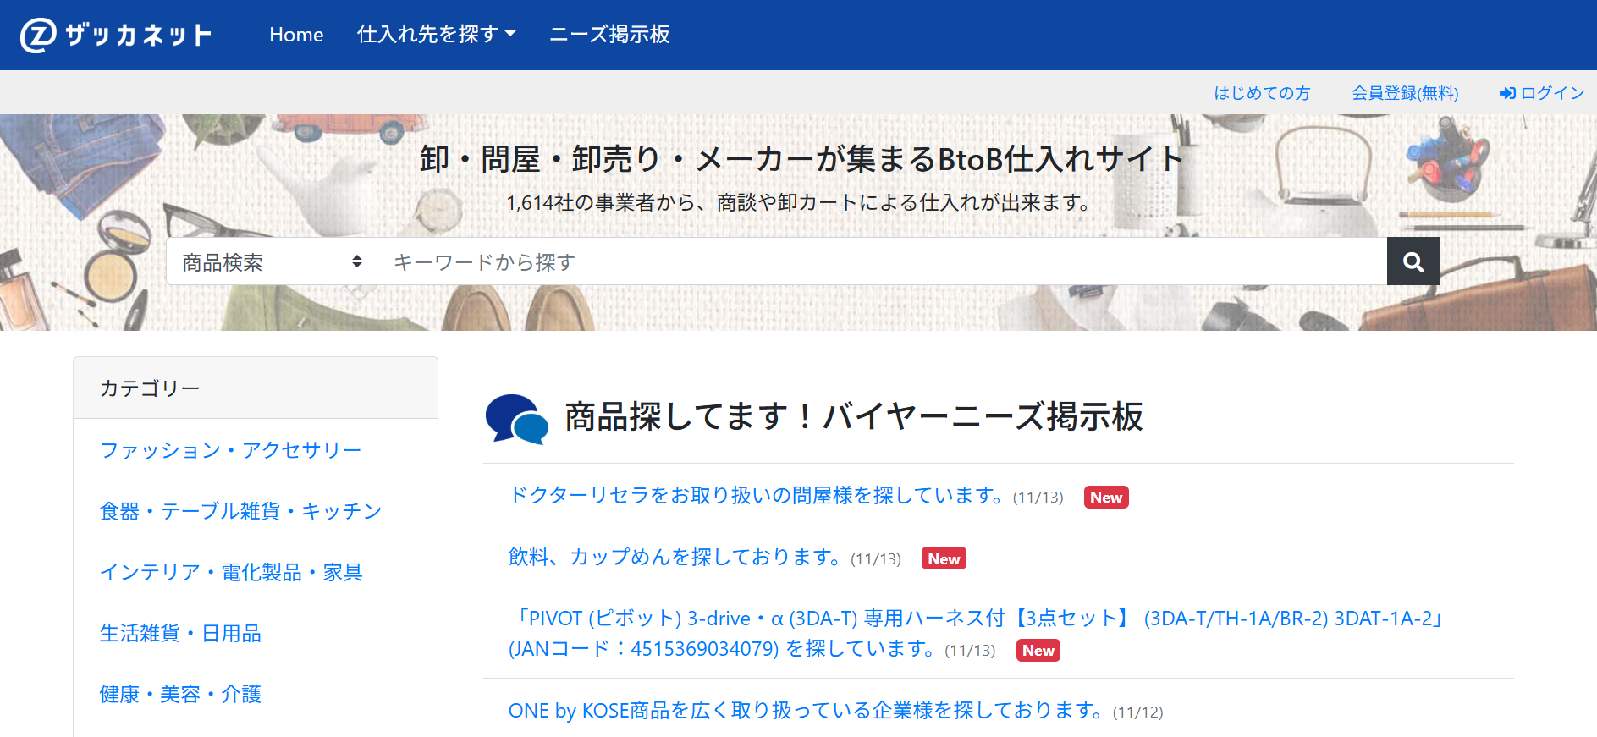This screenshot has width=1597, height=737.
Task: Open the 健康・美容・介護 category
Action: point(180,694)
